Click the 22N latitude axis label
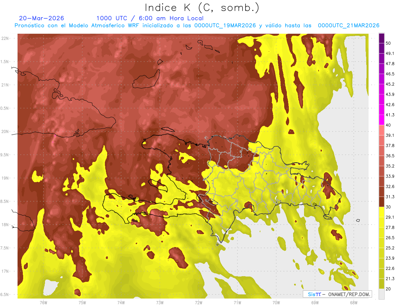Viewport: 397px width, 307px height. pos(6,38)
